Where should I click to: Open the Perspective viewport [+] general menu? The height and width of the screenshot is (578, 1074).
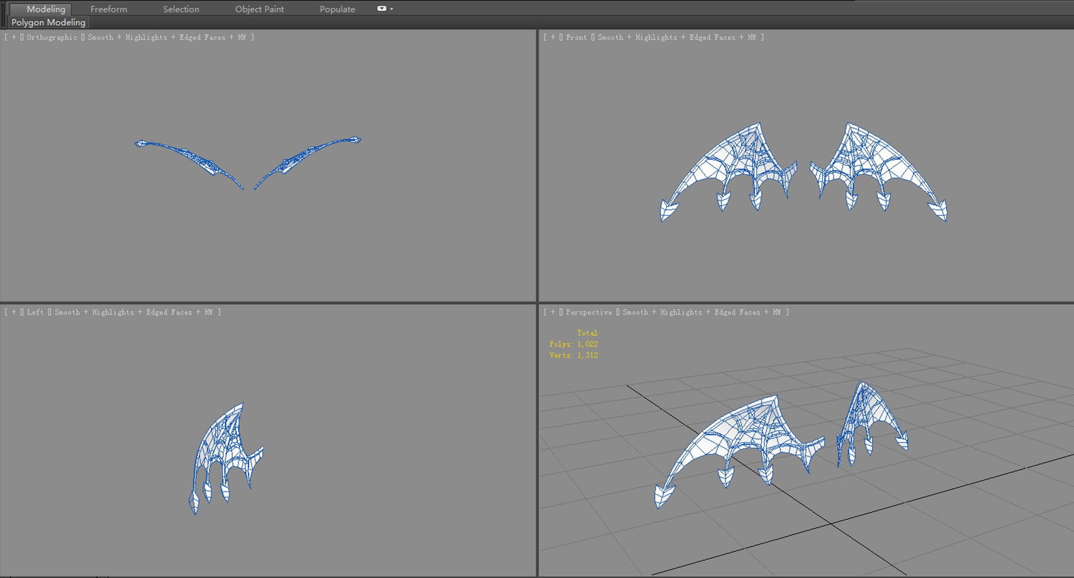pyautogui.click(x=553, y=312)
